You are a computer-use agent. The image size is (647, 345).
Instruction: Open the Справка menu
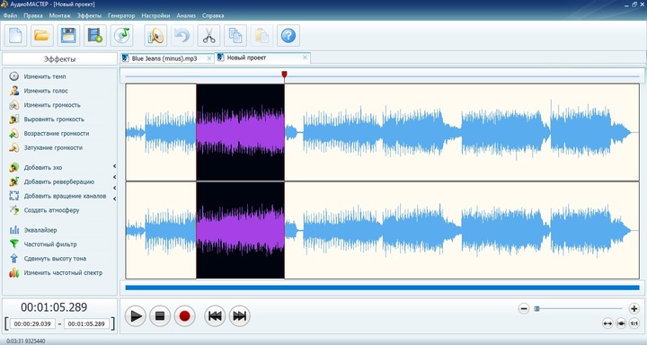point(213,15)
